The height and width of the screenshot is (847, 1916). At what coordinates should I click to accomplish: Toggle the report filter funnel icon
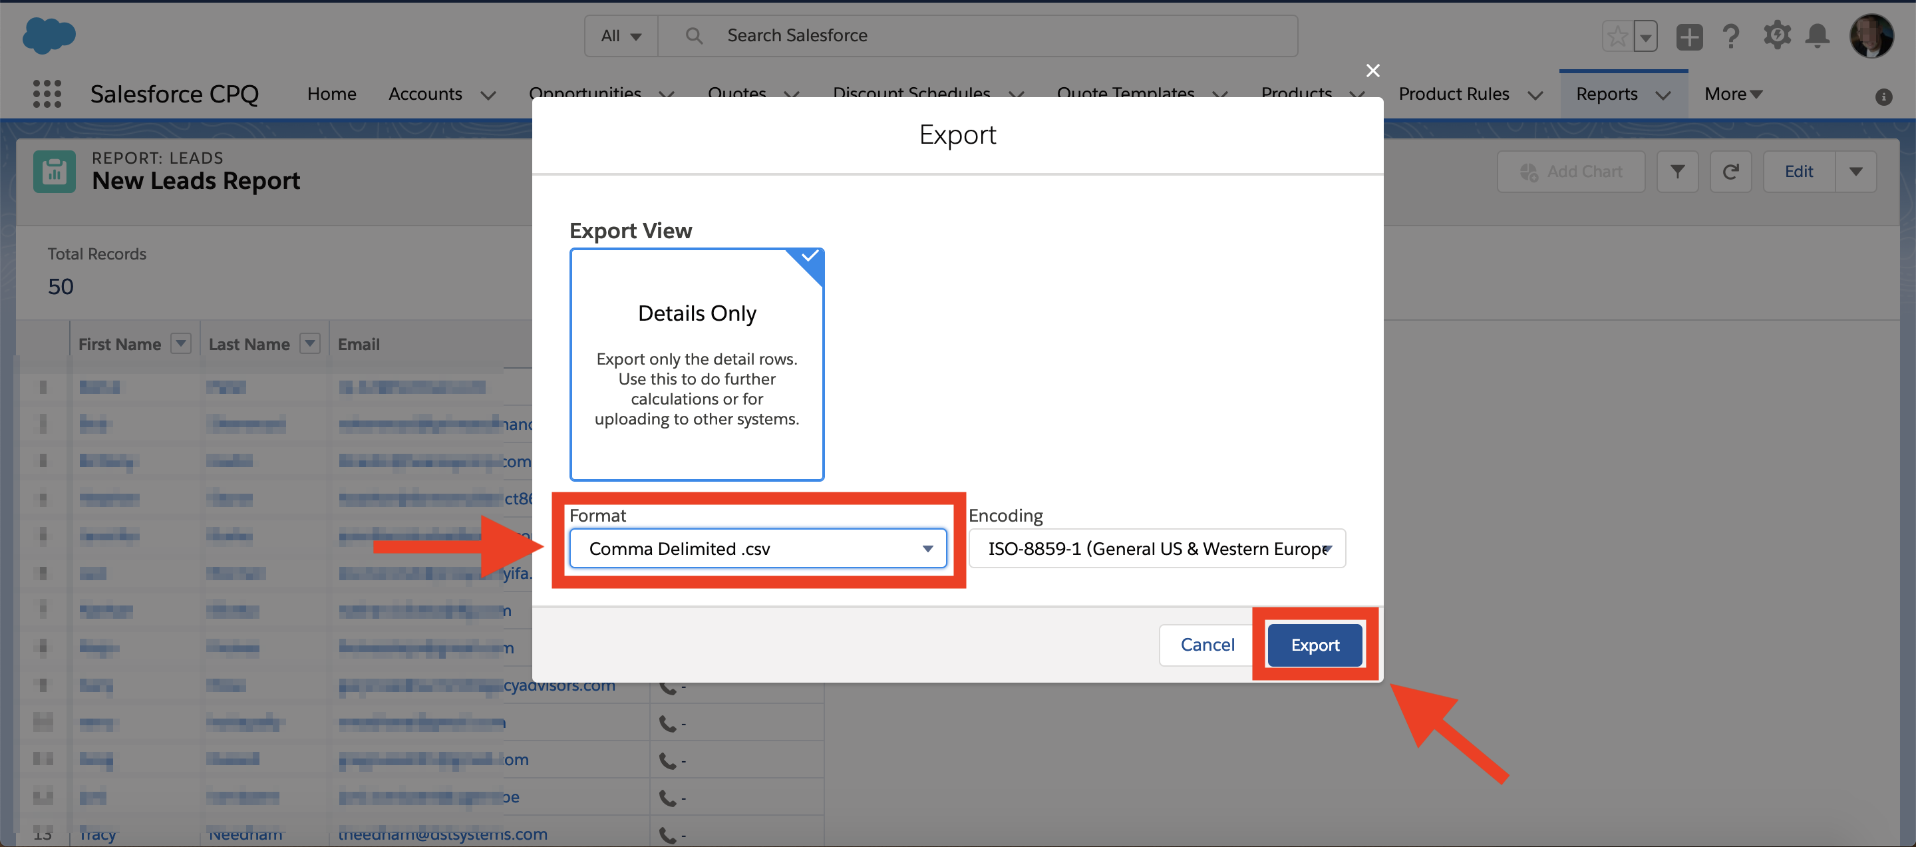1677,171
